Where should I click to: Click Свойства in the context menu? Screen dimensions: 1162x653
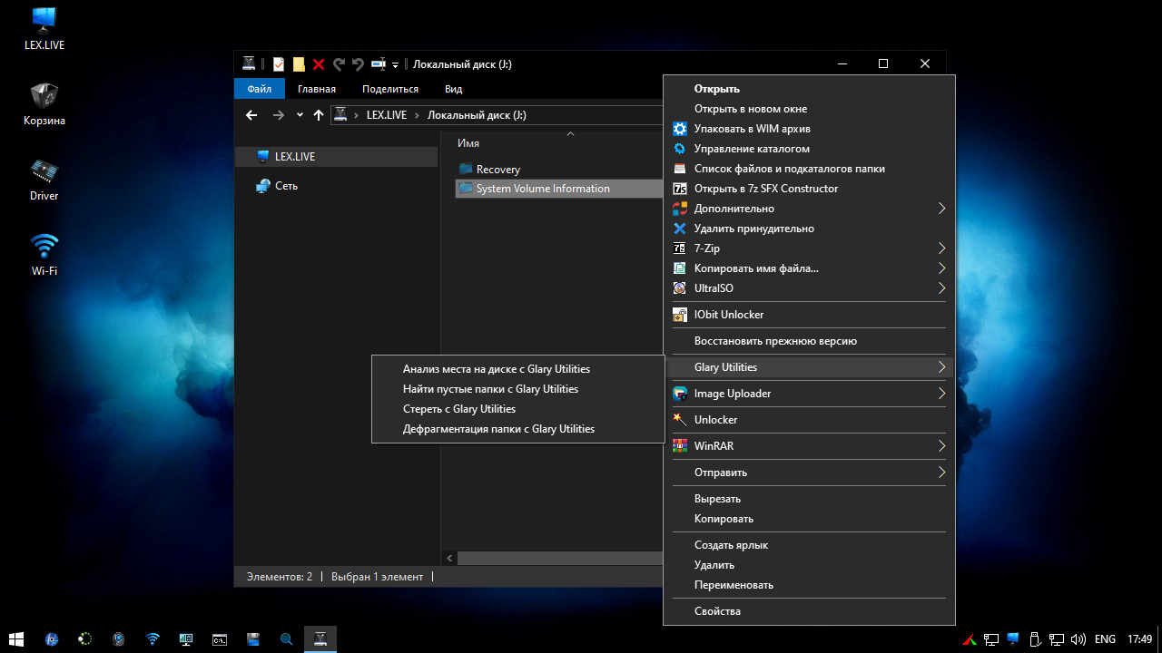pos(717,611)
